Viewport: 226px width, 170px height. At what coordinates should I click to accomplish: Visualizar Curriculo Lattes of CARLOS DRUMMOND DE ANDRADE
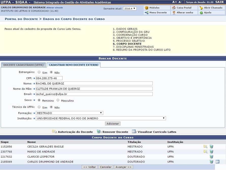pyautogui.click(x=218, y=162)
